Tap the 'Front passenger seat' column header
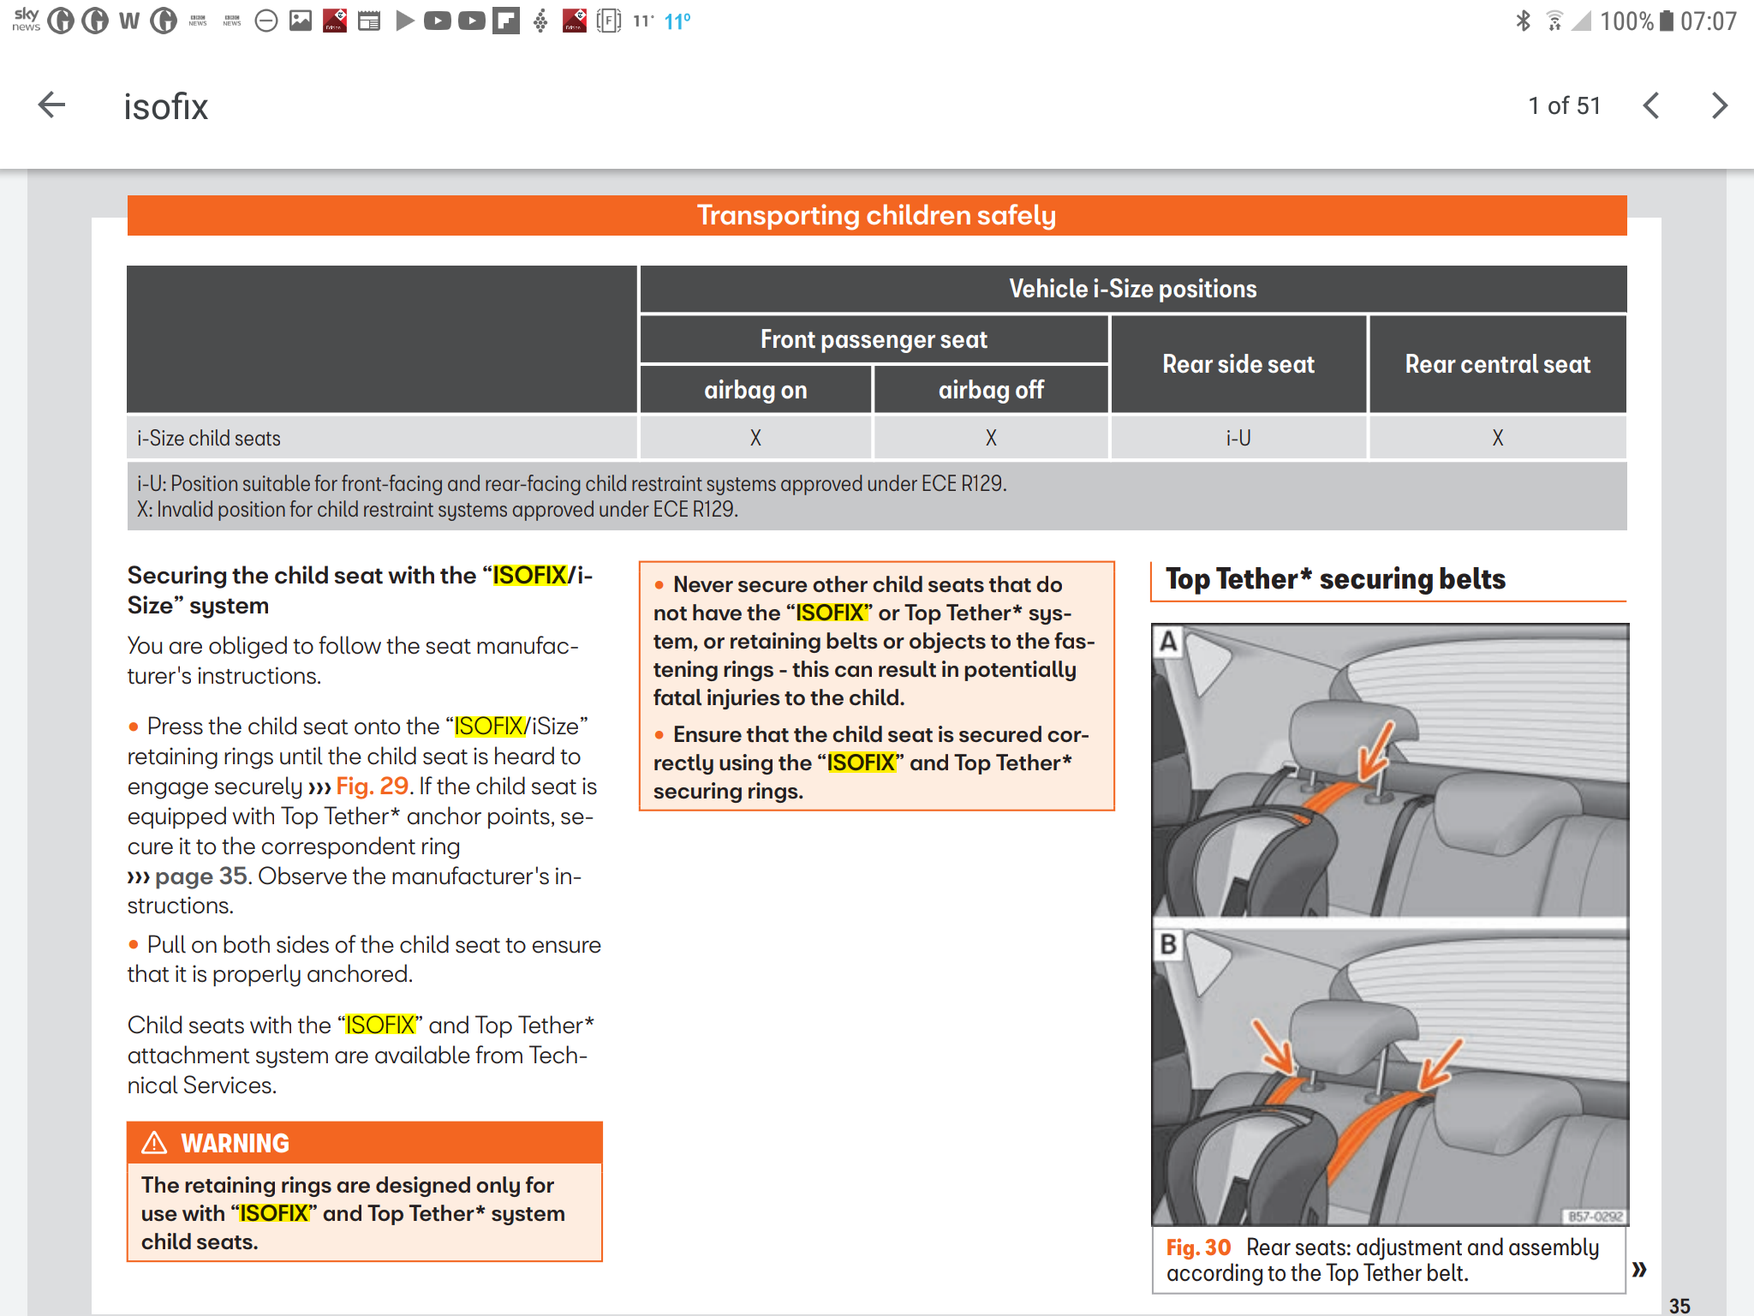The height and width of the screenshot is (1316, 1754). pos(874,339)
